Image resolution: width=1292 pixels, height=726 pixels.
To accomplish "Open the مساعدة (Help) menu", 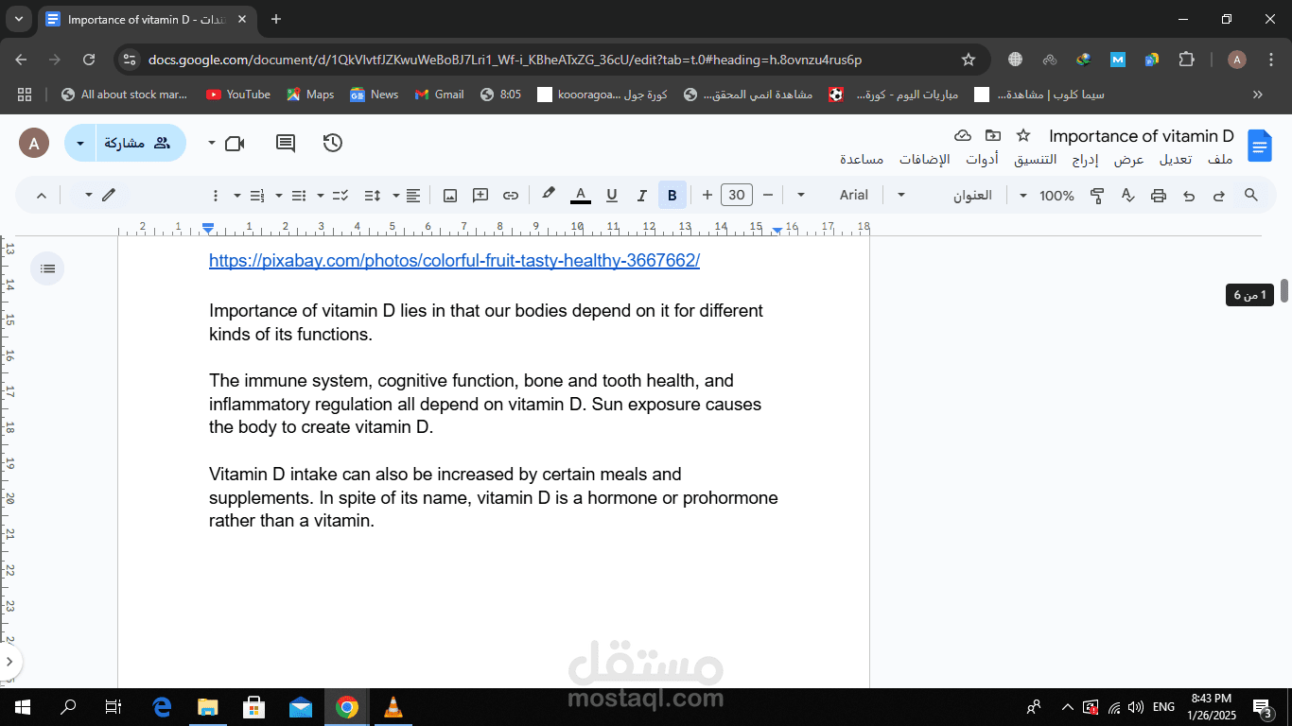I will pos(862,160).
